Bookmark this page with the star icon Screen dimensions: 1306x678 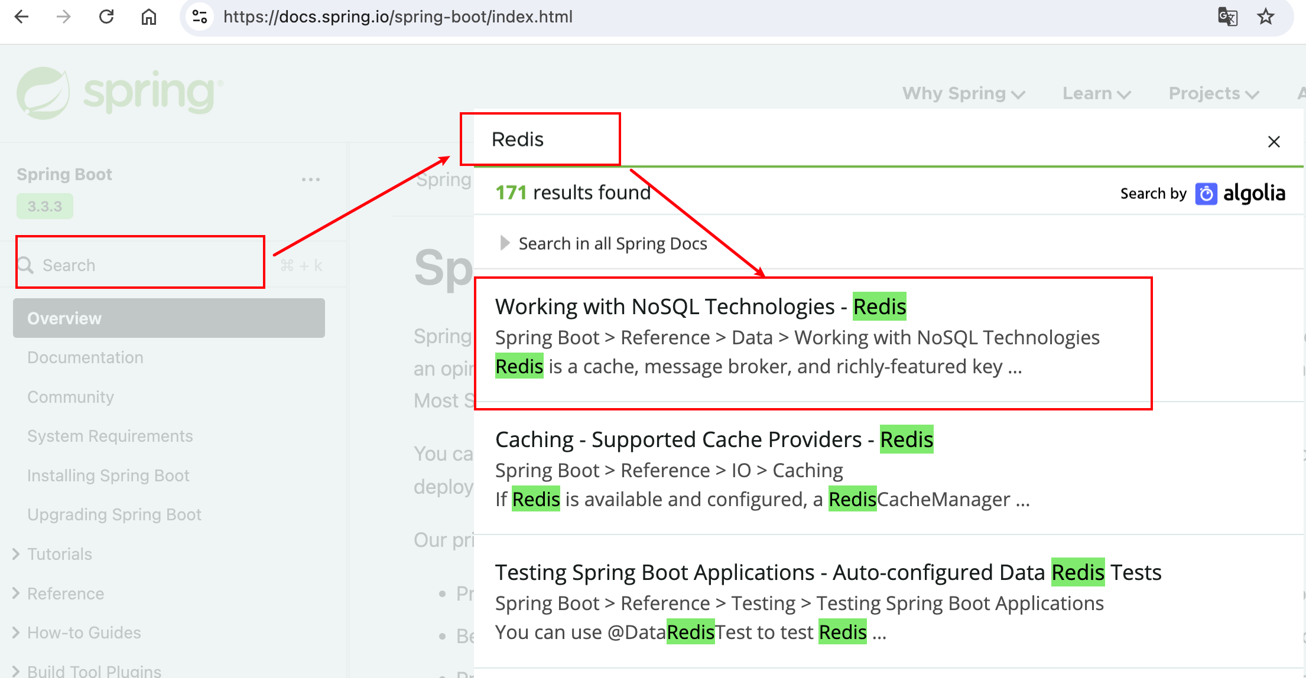pos(1265,17)
